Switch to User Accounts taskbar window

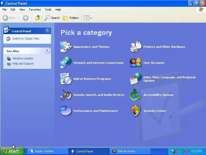130,151
